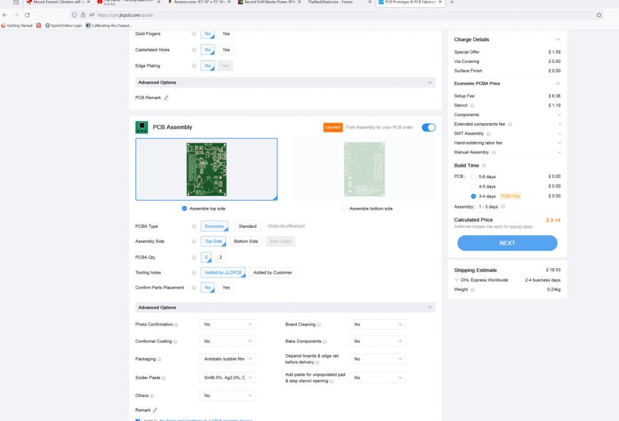This screenshot has width=619, height=421.
Task: Turn off the PCB Assembly toggle switch
Action: click(428, 127)
